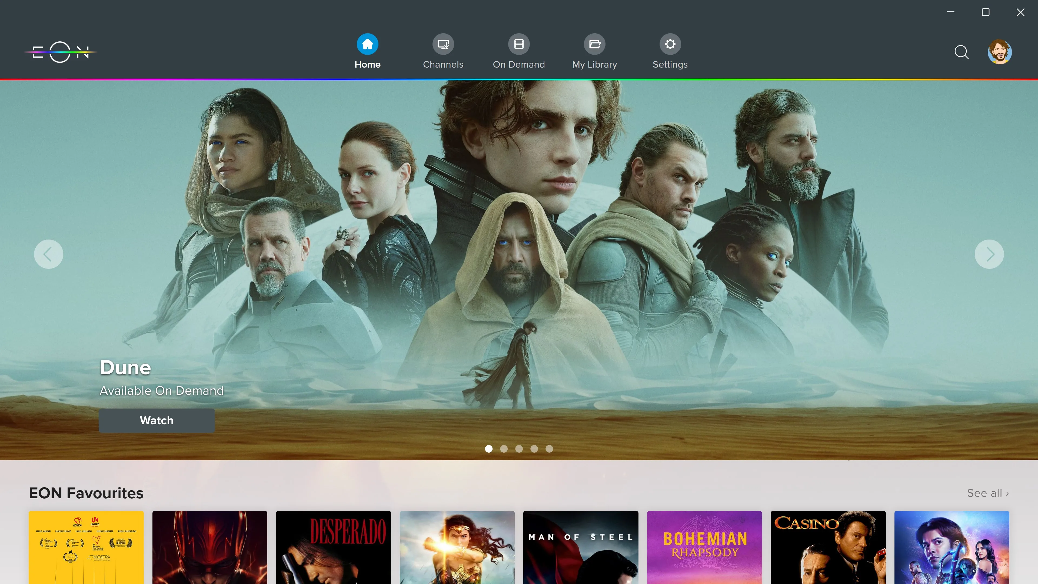Click the Dune banner title
Screen dimensions: 1038x584
[125, 368]
